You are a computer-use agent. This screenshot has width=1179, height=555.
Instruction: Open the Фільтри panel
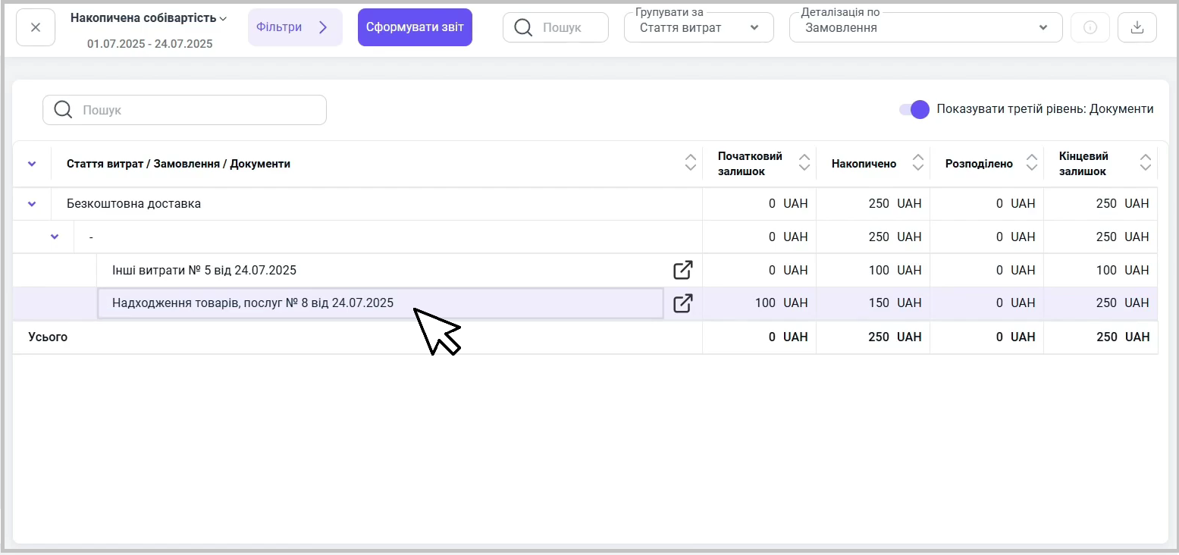pos(294,27)
